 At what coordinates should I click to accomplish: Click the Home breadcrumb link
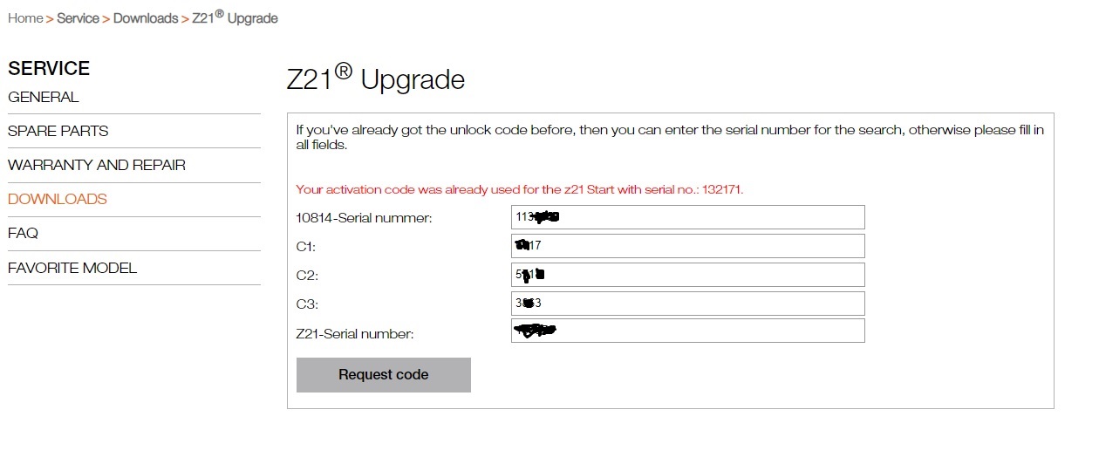(25, 18)
